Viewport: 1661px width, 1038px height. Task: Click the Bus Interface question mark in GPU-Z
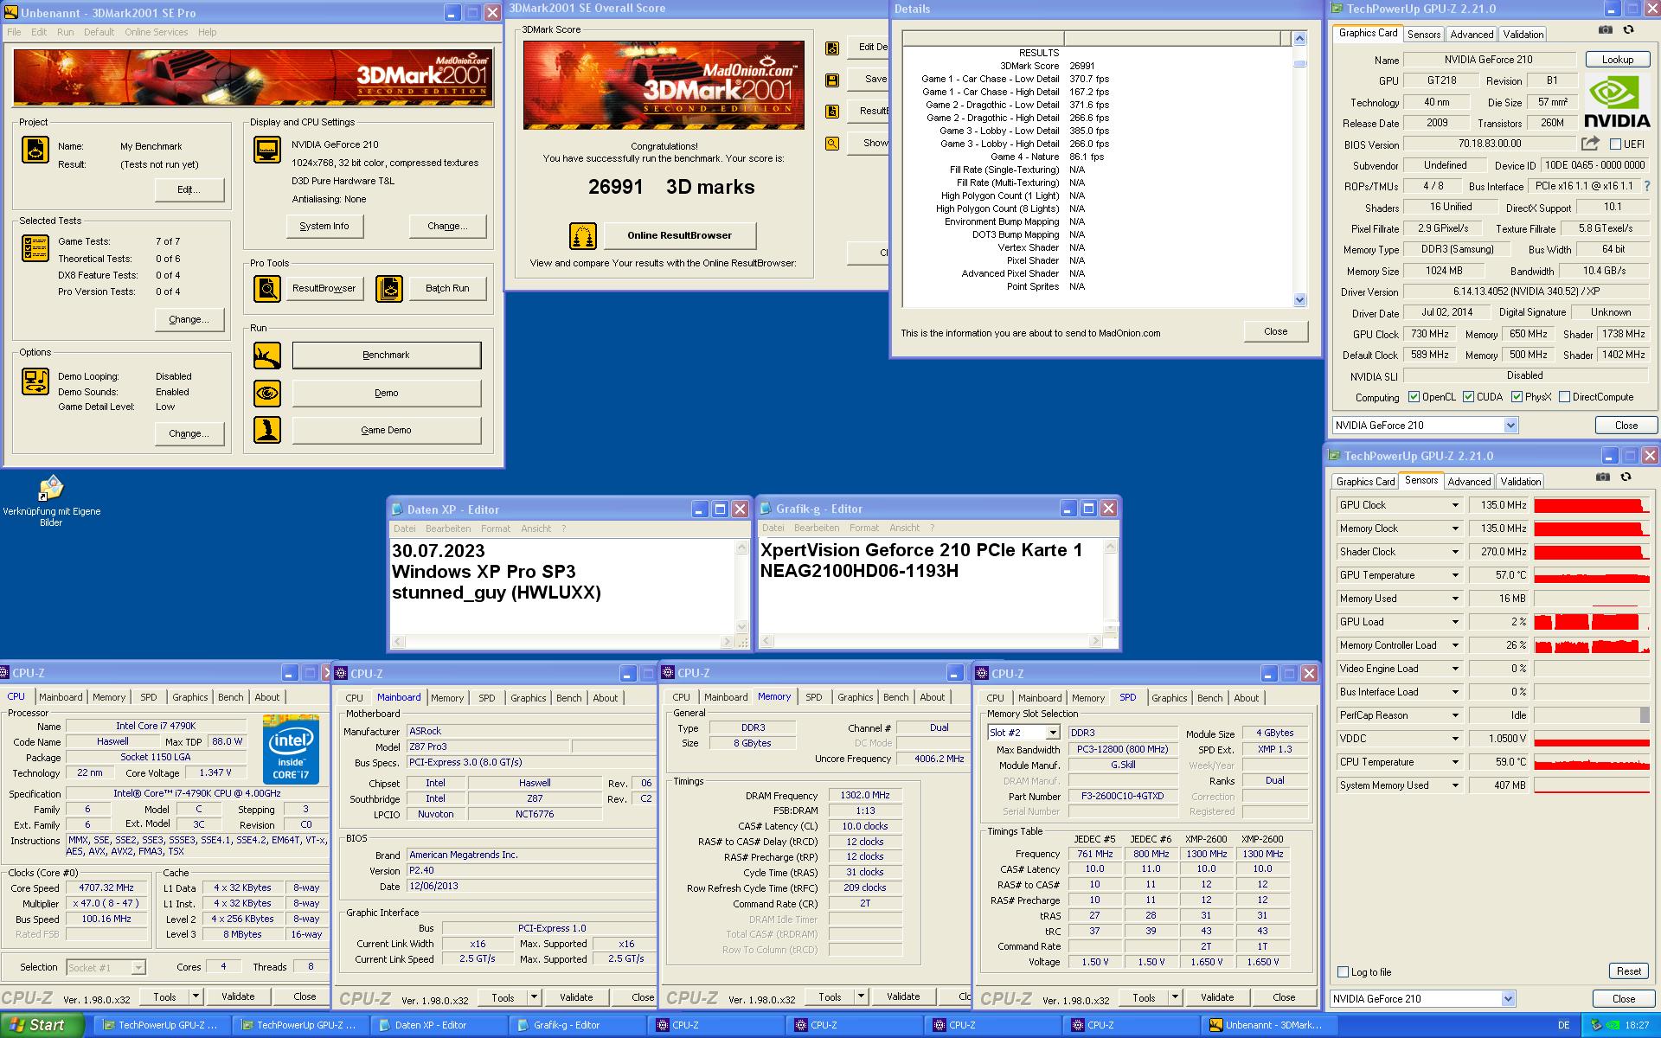point(1646,186)
